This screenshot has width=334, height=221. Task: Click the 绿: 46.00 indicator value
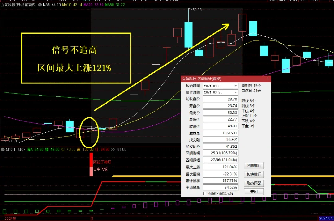(52, 150)
